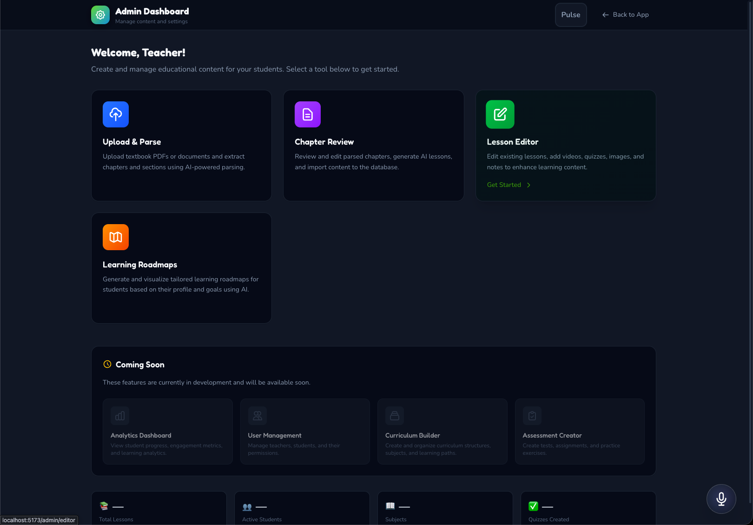Viewport: 753px width, 525px height.
Task: Activate the microphone voice assistant button
Action: [721, 499]
